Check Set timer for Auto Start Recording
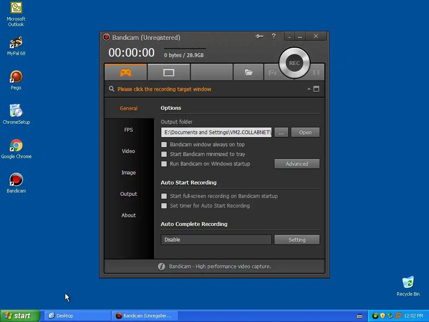 click(x=164, y=205)
